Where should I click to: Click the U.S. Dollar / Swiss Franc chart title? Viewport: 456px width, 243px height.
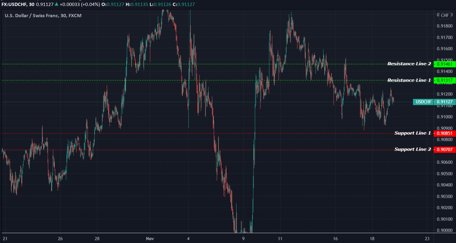click(x=43, y=16)
